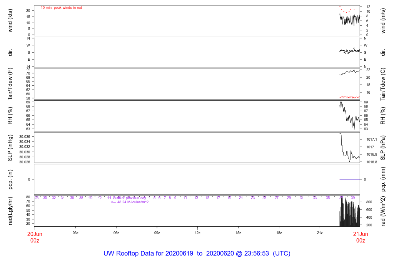Select the 06z time axis label
Screen dimensions: 394x269
tap(116, 233)
